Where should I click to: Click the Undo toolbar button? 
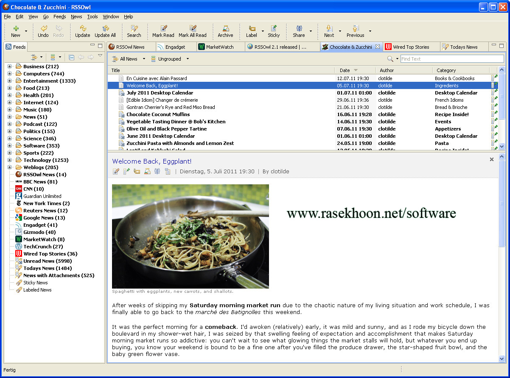(43, 31)
